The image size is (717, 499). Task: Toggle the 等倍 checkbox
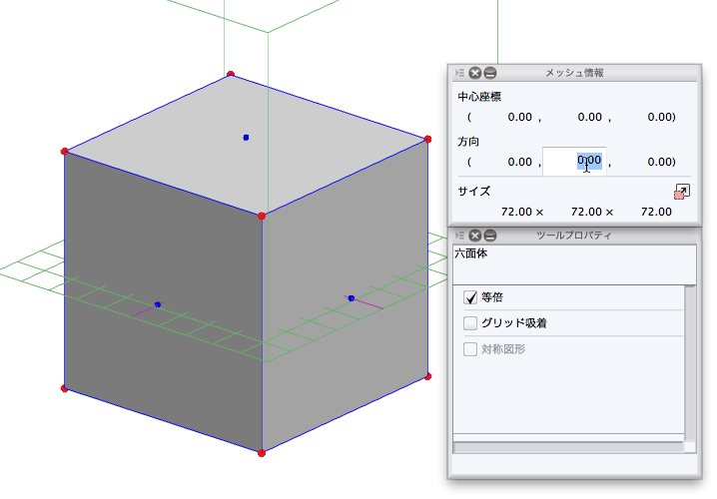[471, 297]
